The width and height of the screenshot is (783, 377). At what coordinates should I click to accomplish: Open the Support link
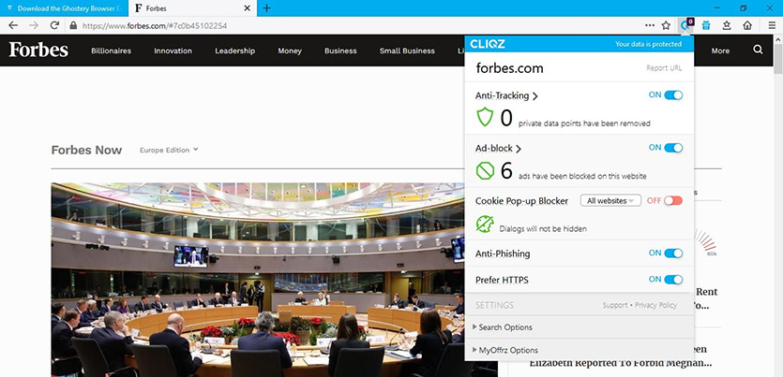pos(615,305)
